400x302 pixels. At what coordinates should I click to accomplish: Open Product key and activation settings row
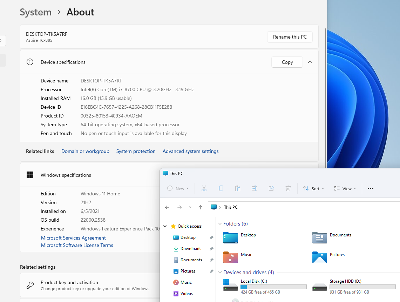pos(90,285)
